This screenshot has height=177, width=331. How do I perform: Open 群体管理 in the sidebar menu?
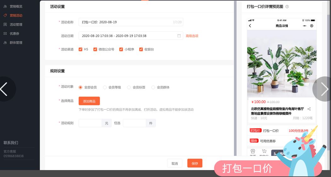tap(16, 42)
